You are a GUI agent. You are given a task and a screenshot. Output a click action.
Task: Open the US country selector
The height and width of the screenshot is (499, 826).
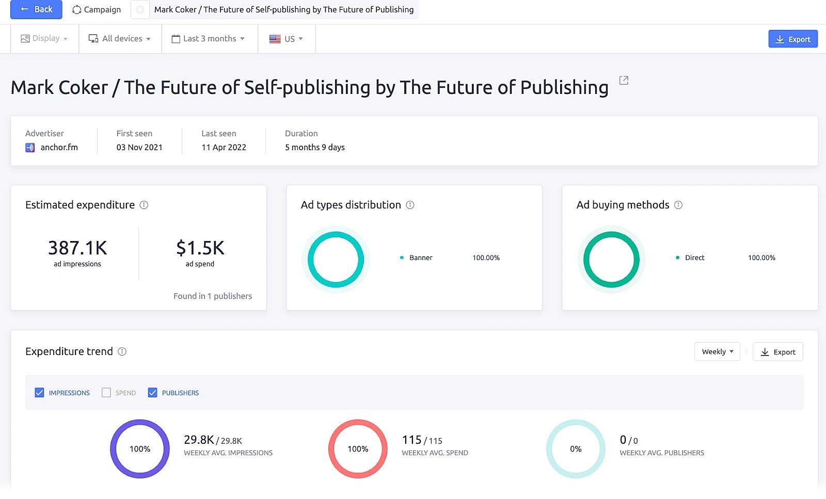[287, 38]
